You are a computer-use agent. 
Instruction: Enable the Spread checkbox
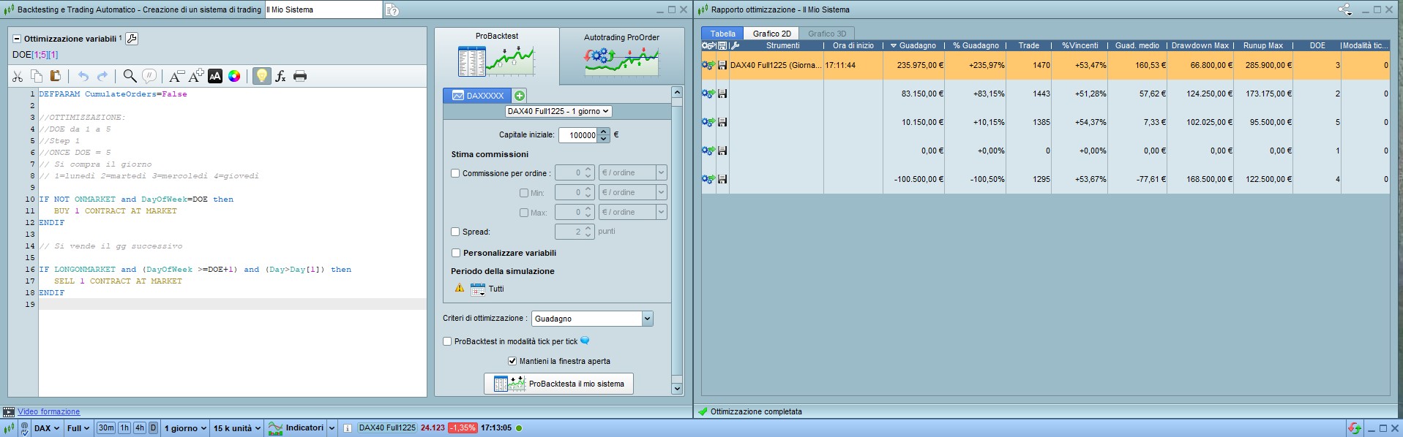[x=455, y=232]
